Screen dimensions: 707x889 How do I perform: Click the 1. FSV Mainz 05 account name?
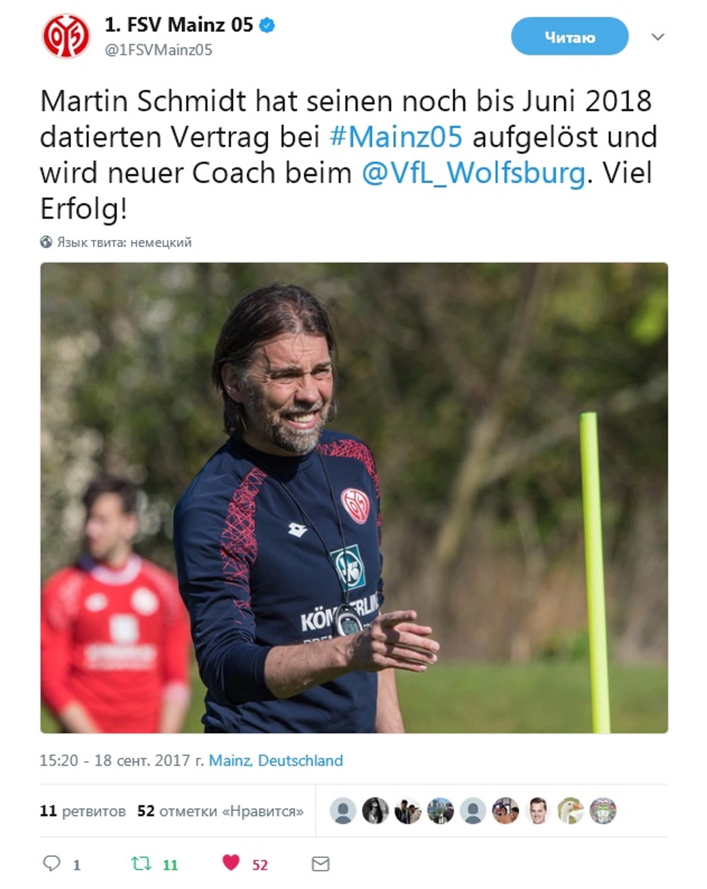point(179,25)
